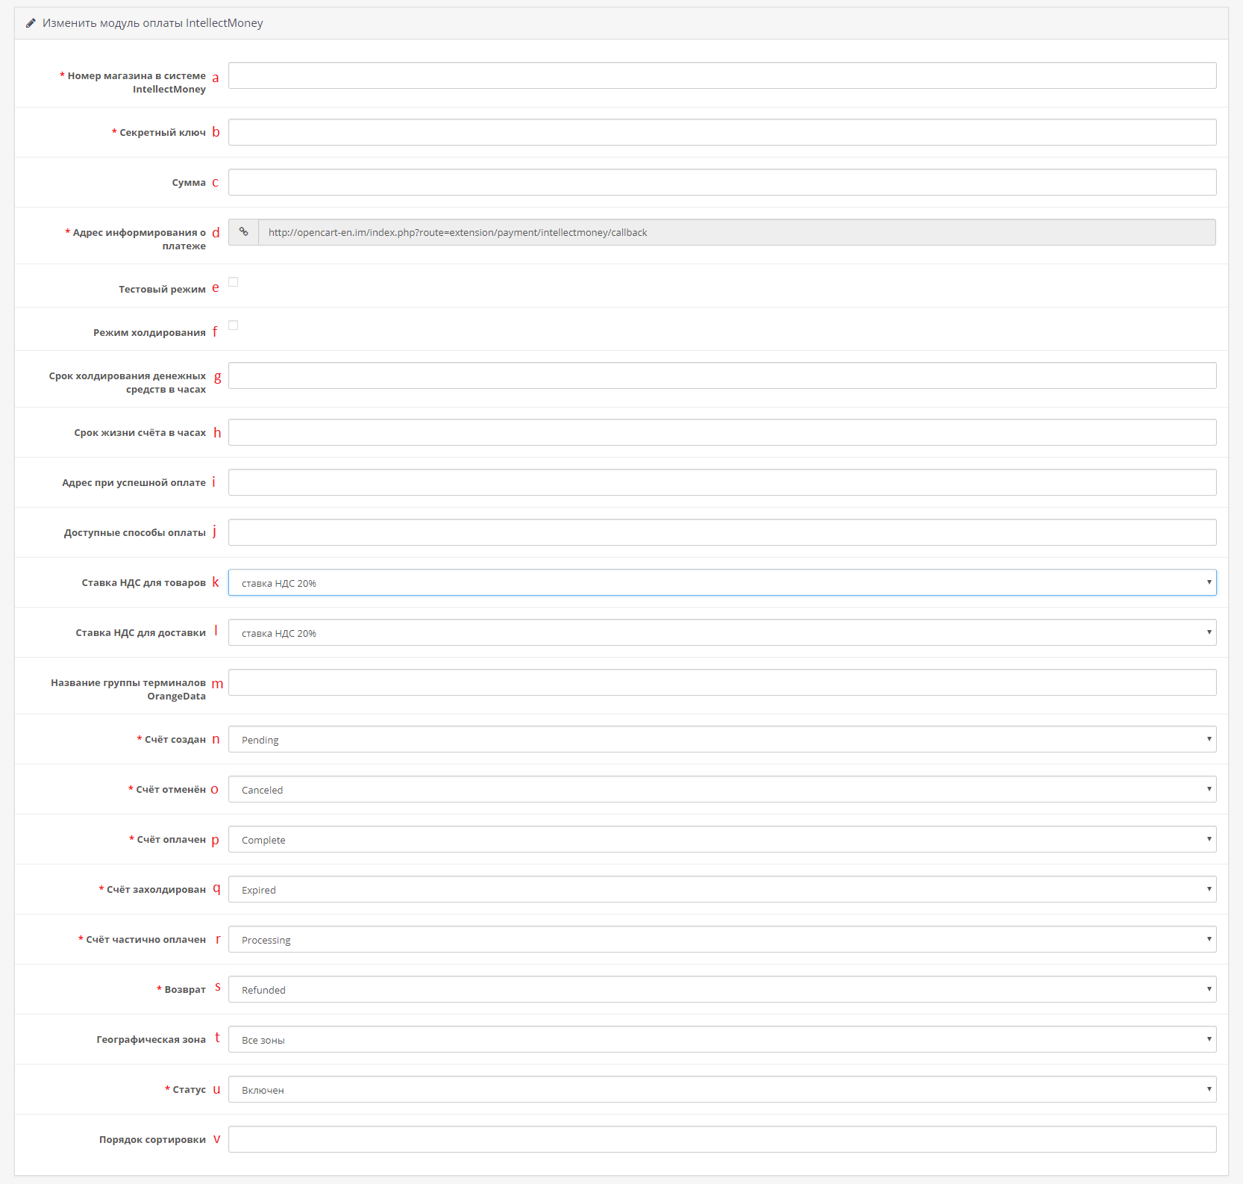Click the Порядок сортировки input field

pos(721,1140)
